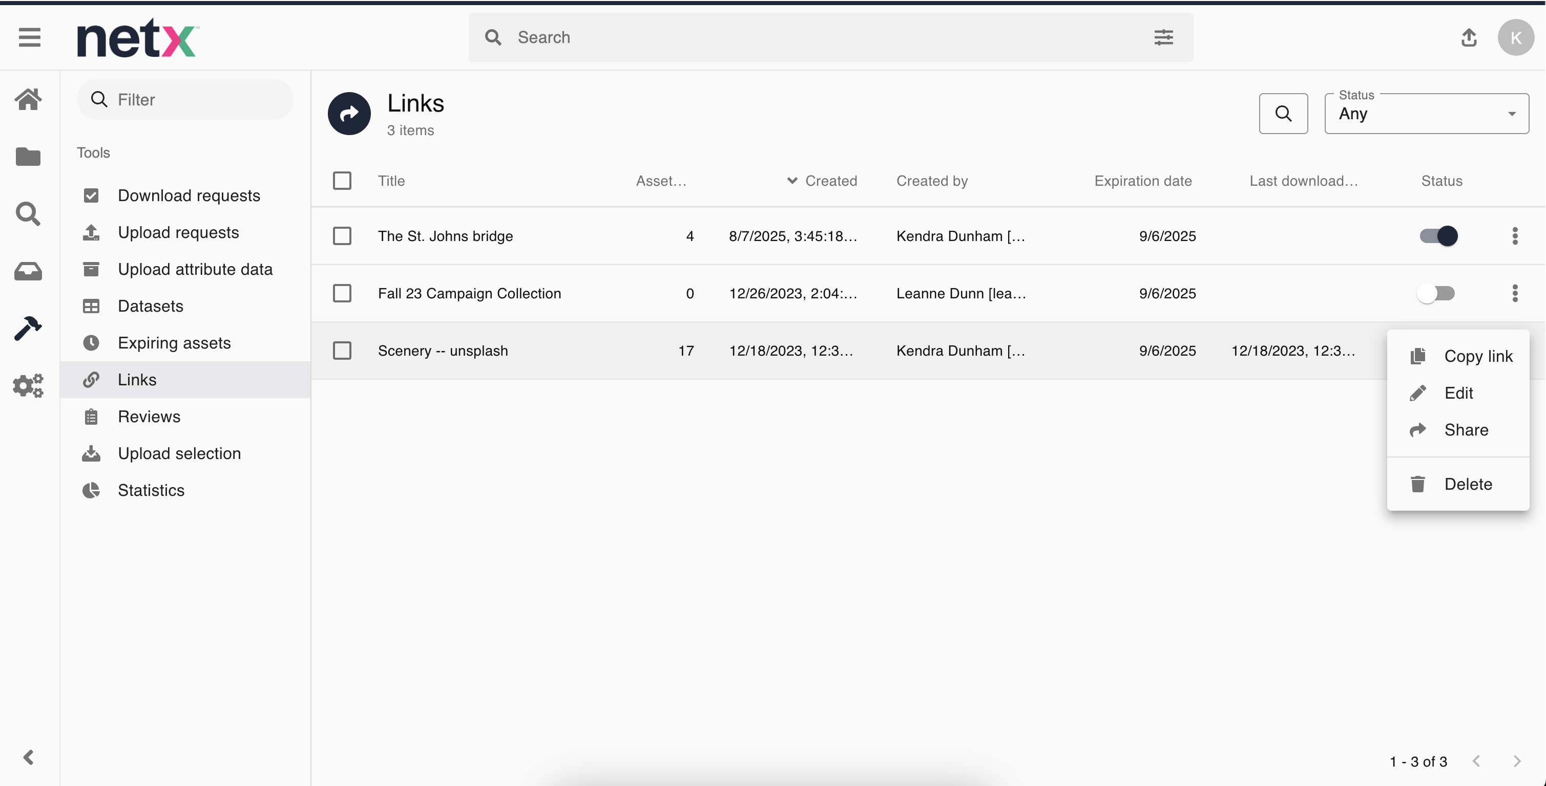Check the Scenery -- unsplash row checkbox
The width and height of the screenshot is (1546, 786).
[x=342, y=351]
